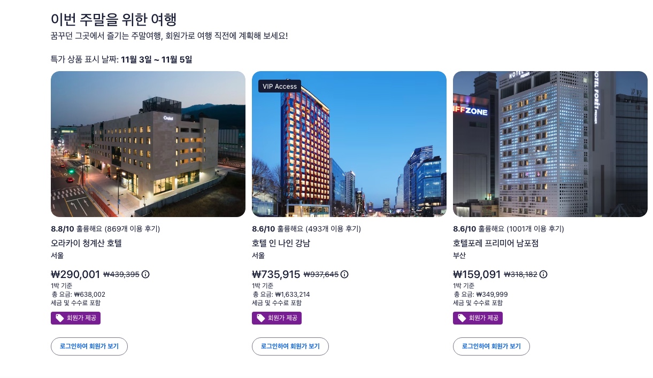Click the tag icon in 호텔 인 나인 회원가 제공 badge

[261, 318]
